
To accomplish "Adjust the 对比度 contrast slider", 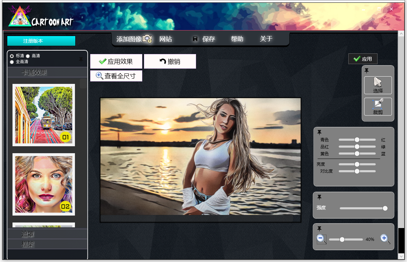I will 357,171.
